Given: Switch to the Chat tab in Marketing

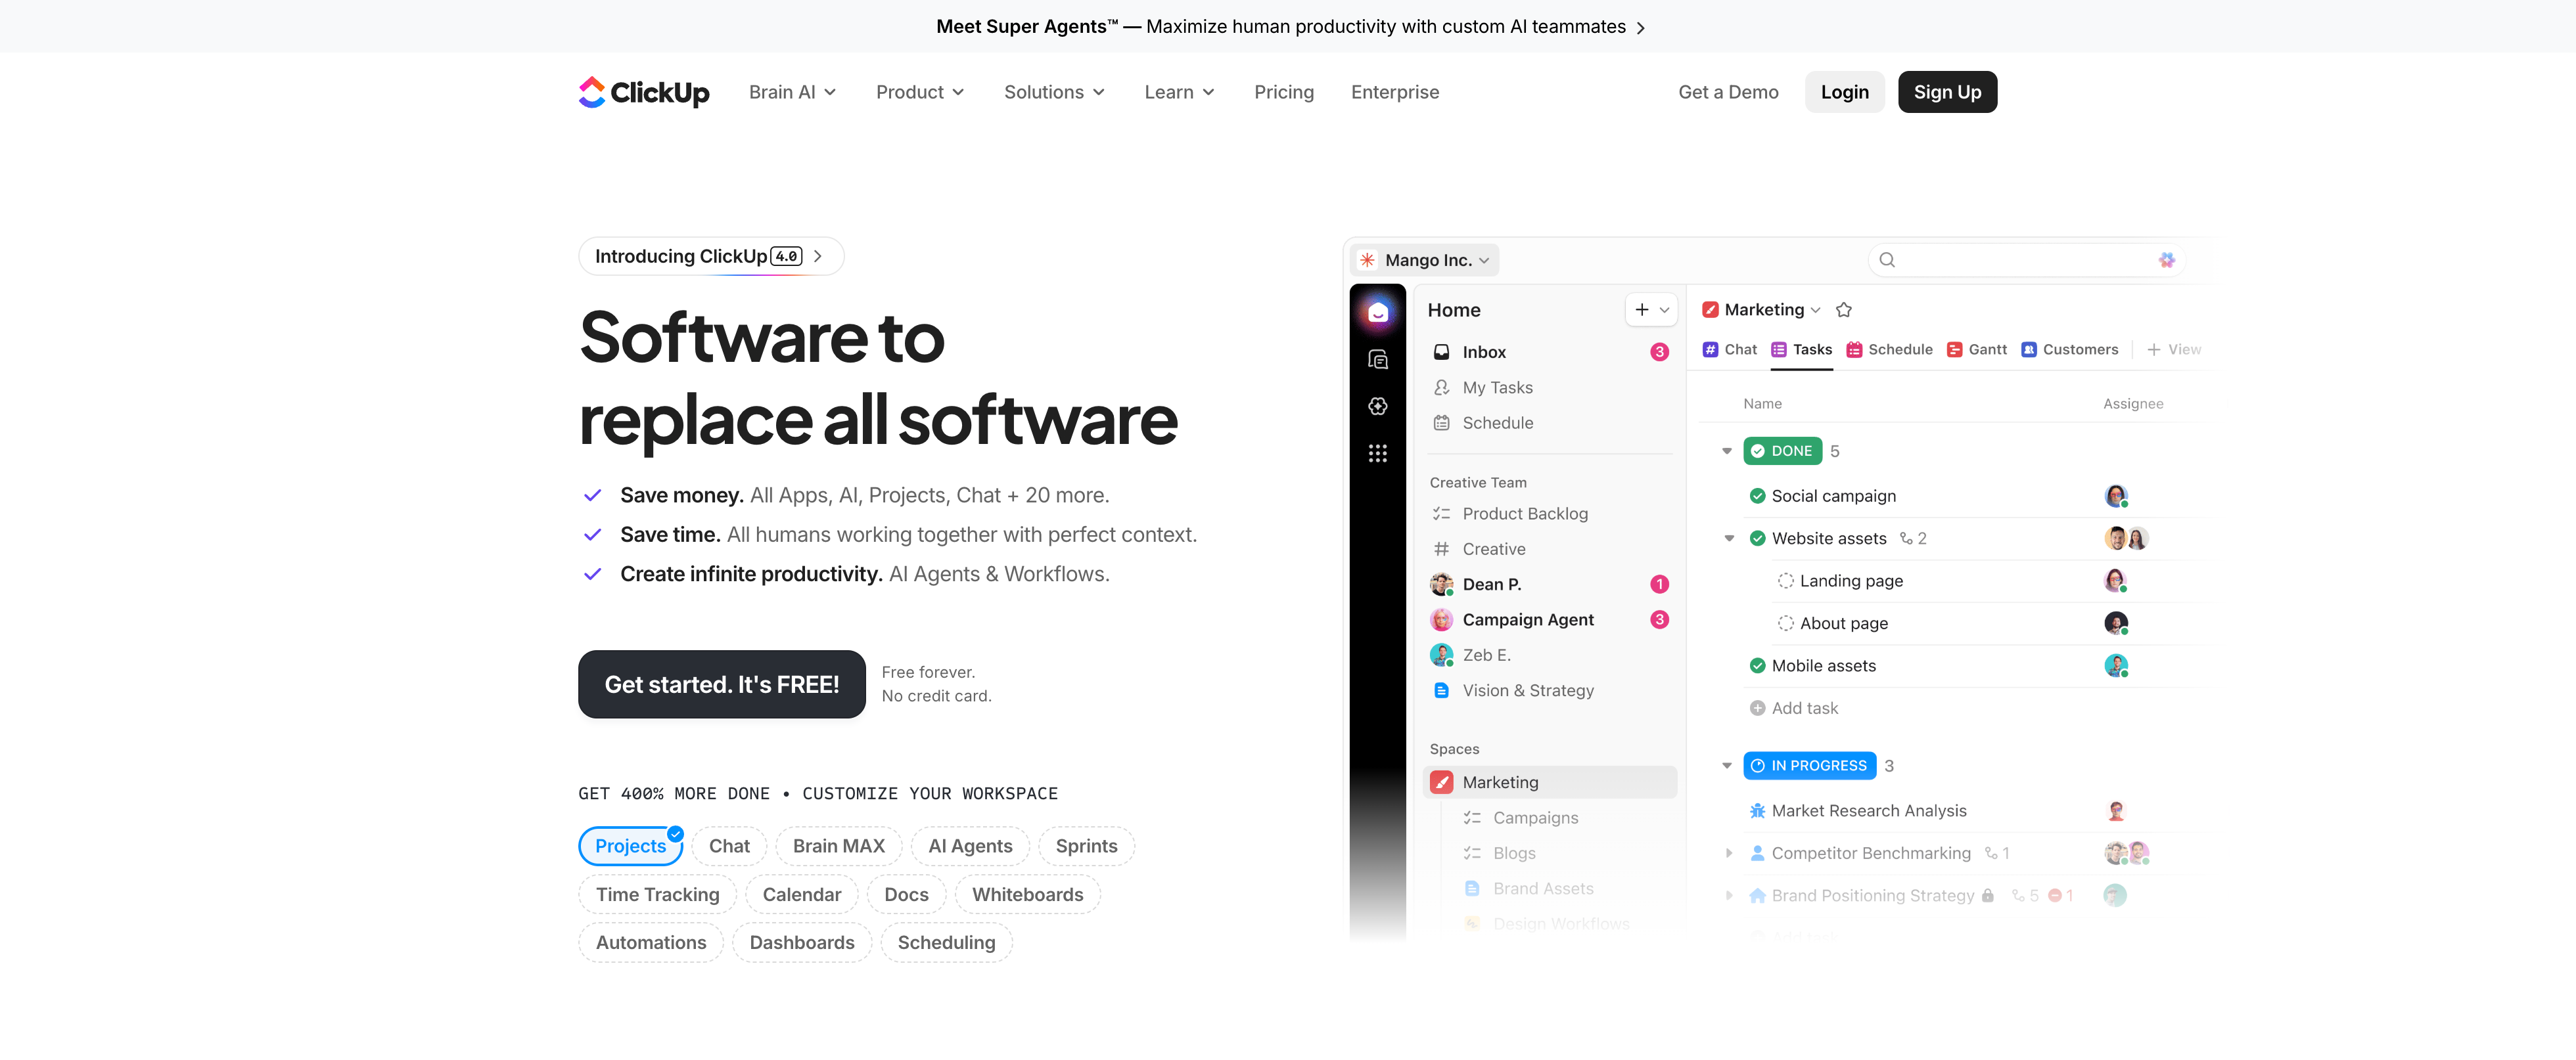Looking at the screenshot, I should (x=1729, y=349).
